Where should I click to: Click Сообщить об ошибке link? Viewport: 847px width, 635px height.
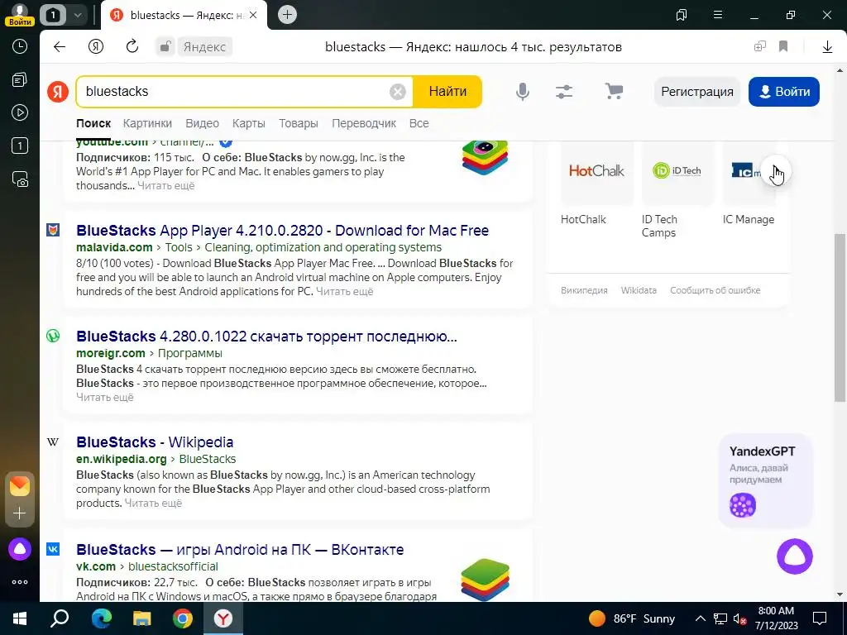coord(715,290)
